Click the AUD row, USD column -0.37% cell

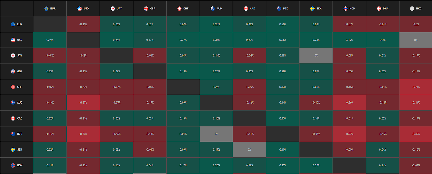click(x=83, y=103)
